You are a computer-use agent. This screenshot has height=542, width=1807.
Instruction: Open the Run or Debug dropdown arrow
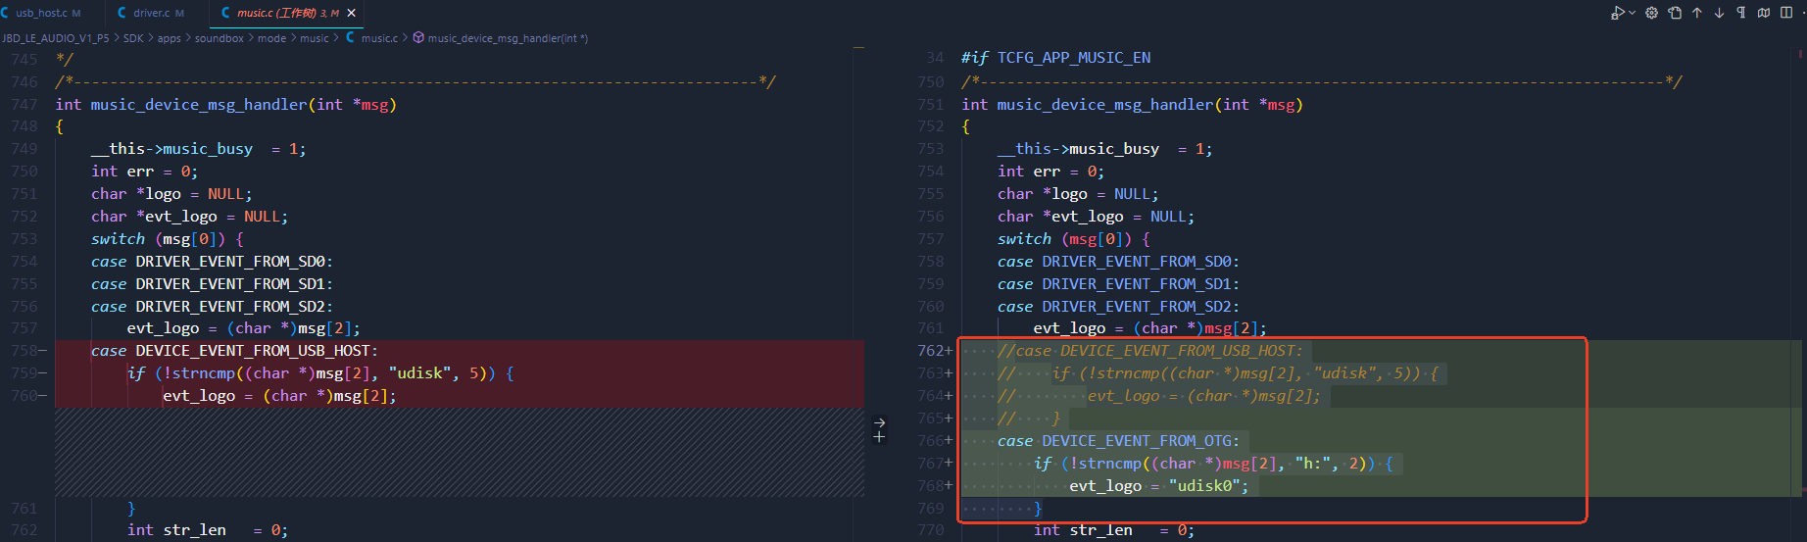(1631, 13)
